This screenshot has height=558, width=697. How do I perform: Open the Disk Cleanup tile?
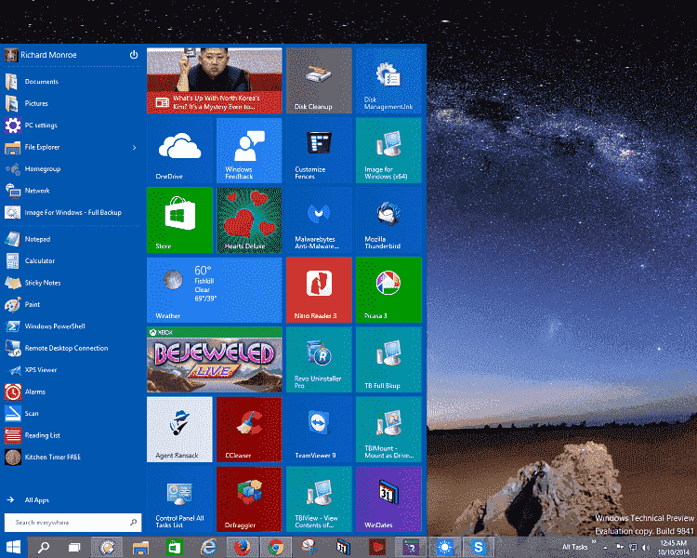pos(319,81)
